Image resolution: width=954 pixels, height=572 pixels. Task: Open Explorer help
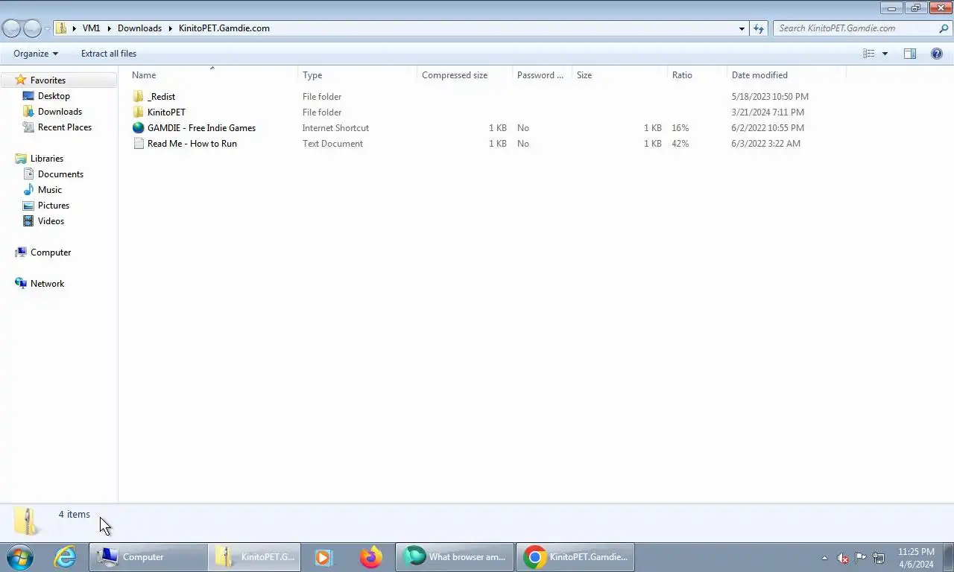pos(937,54)
